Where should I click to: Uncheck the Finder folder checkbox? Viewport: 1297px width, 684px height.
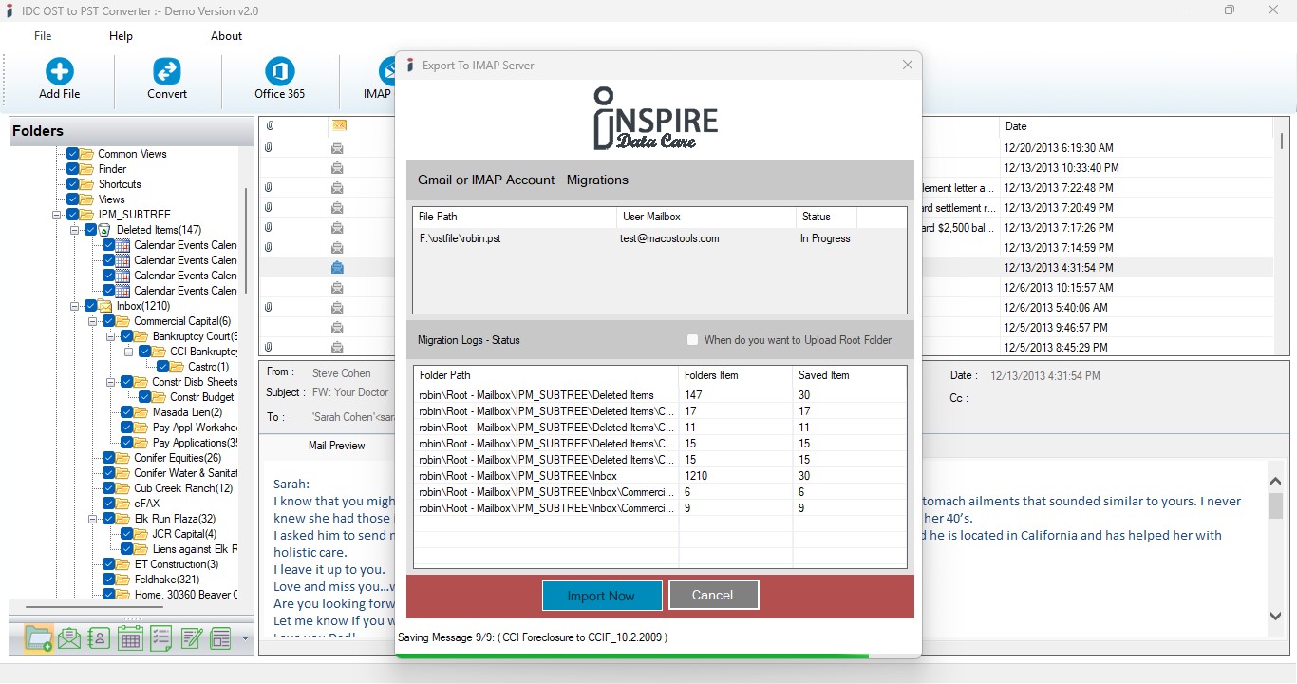[x=73, y=169]
